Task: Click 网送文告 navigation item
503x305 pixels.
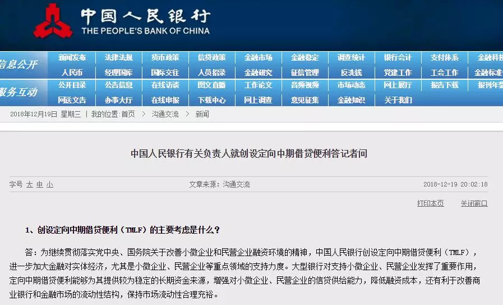Action: point(72,101)
